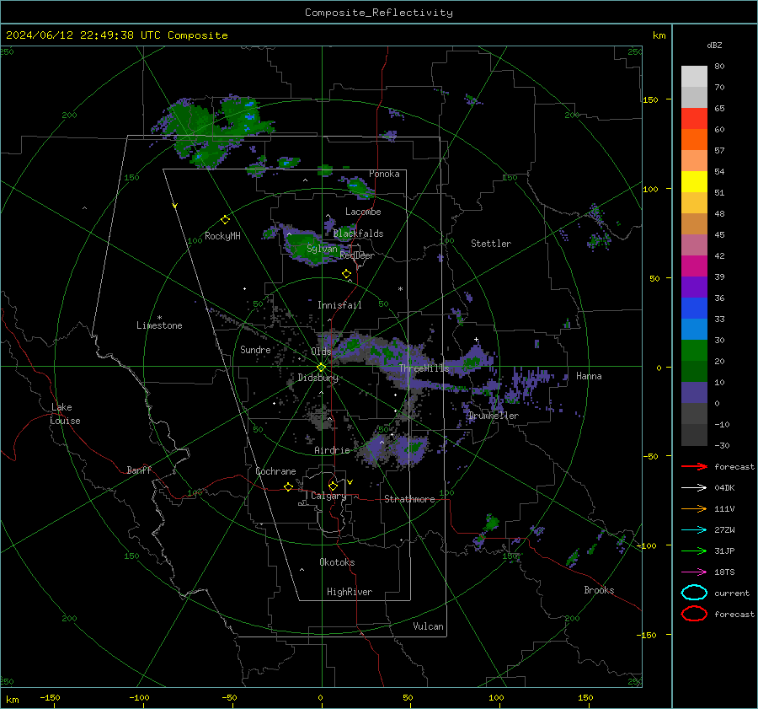Select the pink 42-45 dBZ swatch
Image resolution: width=758 pixels, height=709 pixels.
[x=694, y=245]
